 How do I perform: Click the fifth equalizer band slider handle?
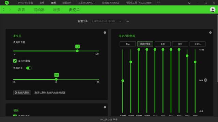[155, 49]
